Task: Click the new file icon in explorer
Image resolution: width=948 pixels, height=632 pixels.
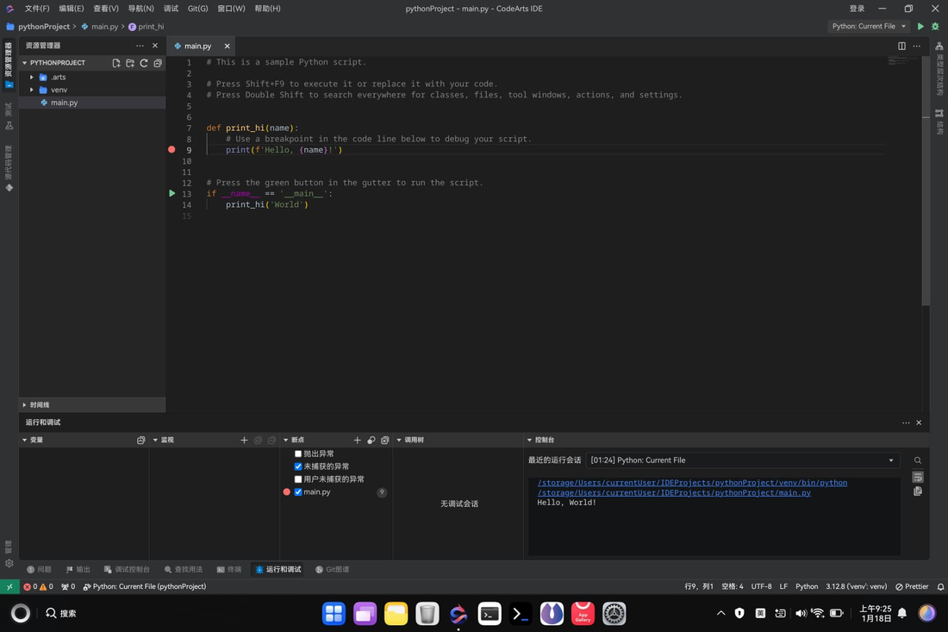Action: 115,62
